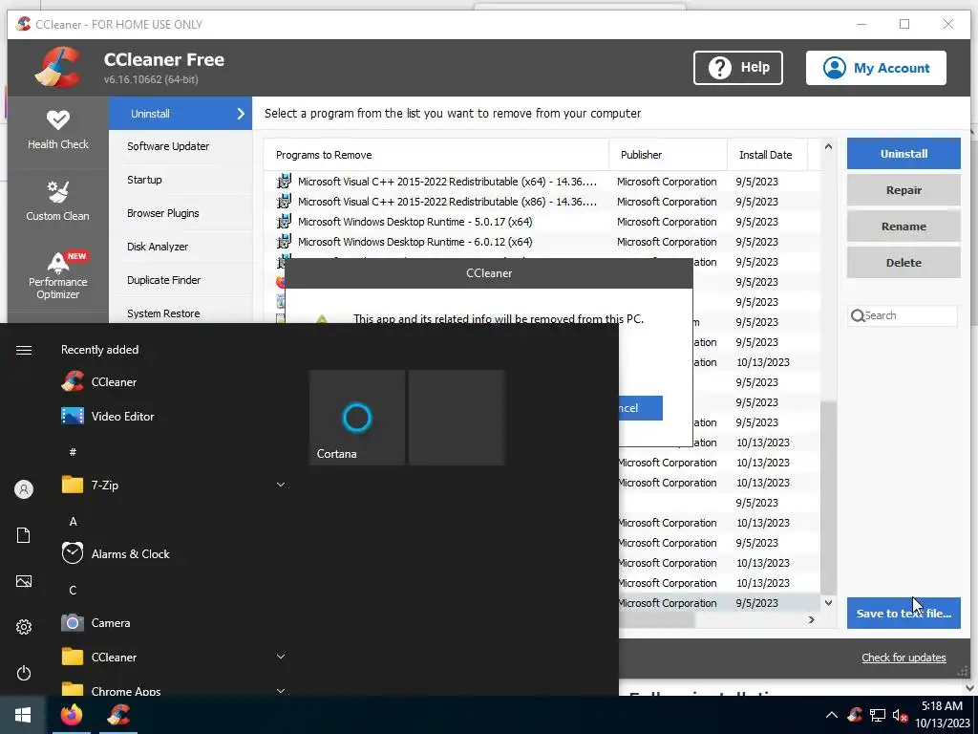Click the Rename button
Screen dimensions: 978x734
904,227
